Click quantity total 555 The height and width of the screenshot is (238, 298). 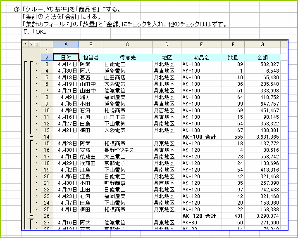click(x=233, y=137)
